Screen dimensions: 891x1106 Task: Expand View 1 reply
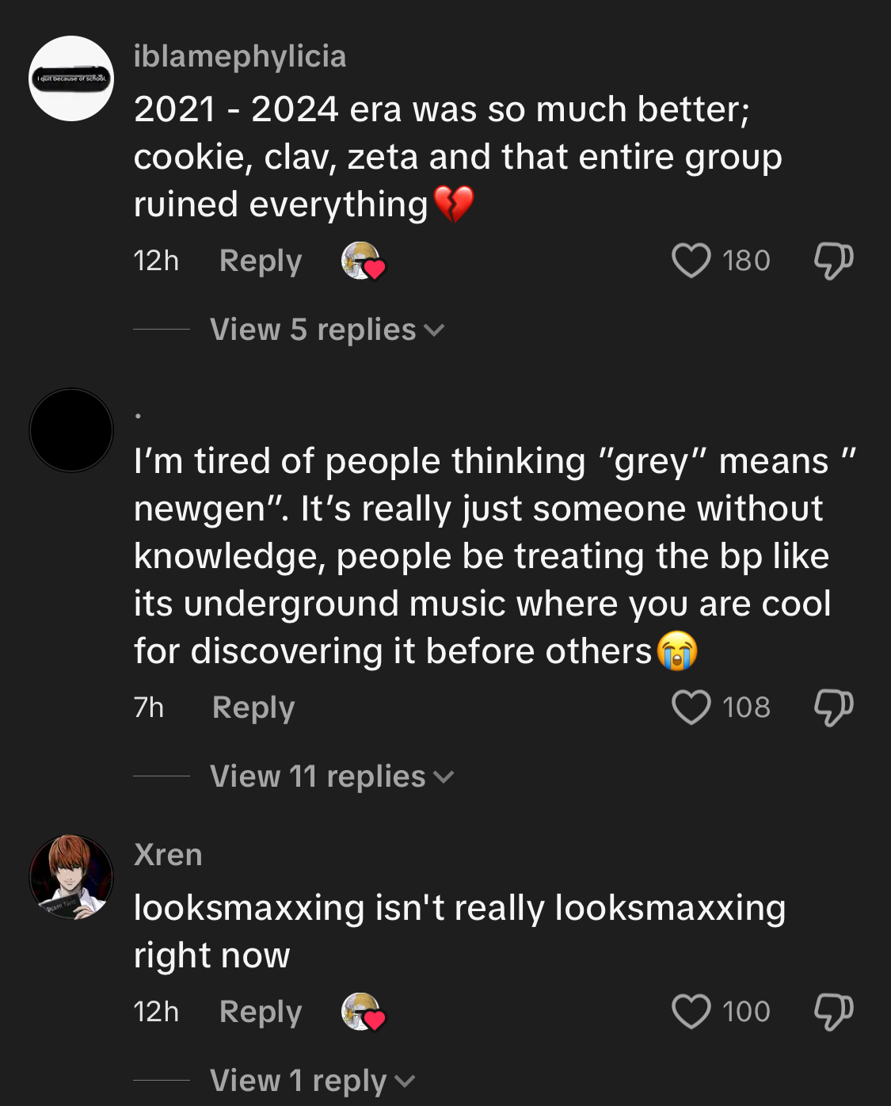pos(313,1081)
